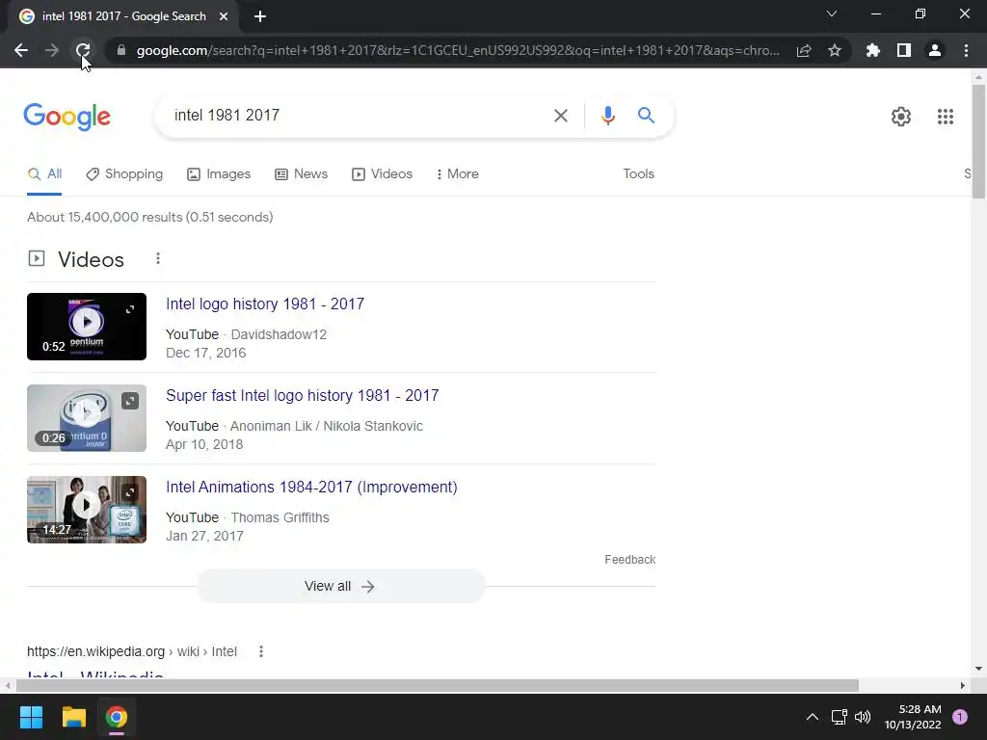Switch to Videos results tab
The height and width of the screenshot is (740, 987).
[x=382, y=174]
